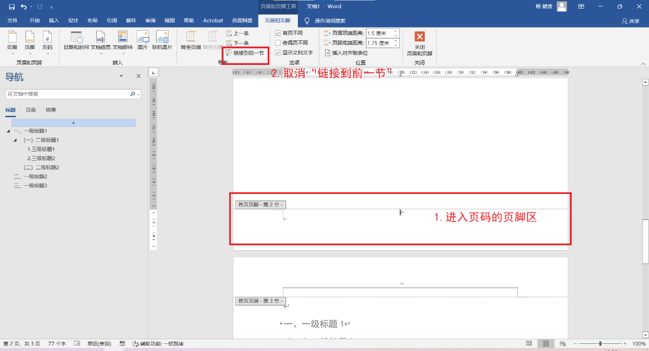Increase 页眉顶端距离 with up spinner
Image resolution: width=649 pixels, height=351 pixels.
(396, 32)
